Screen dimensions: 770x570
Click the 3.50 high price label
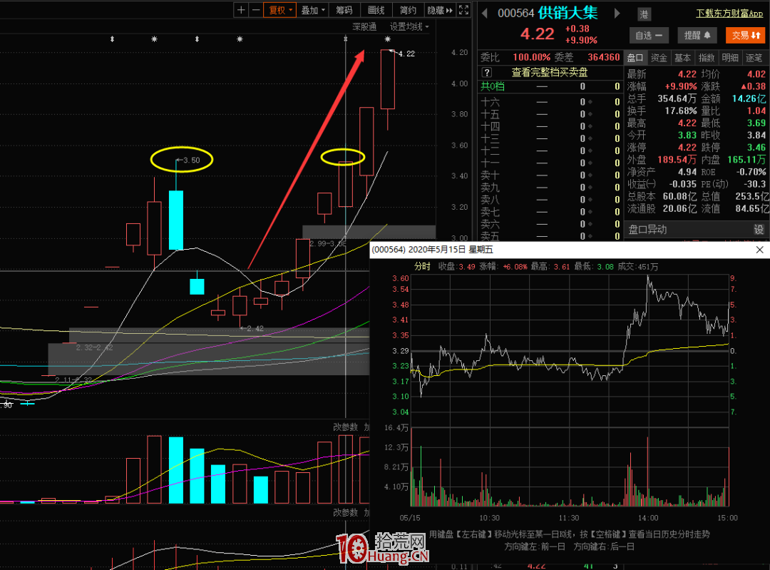[x=191, y=161]
